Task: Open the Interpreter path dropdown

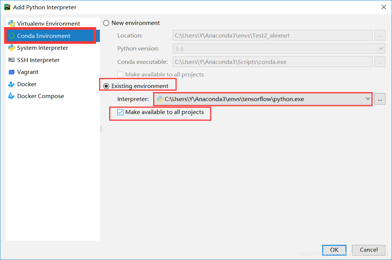Action: 368,99
